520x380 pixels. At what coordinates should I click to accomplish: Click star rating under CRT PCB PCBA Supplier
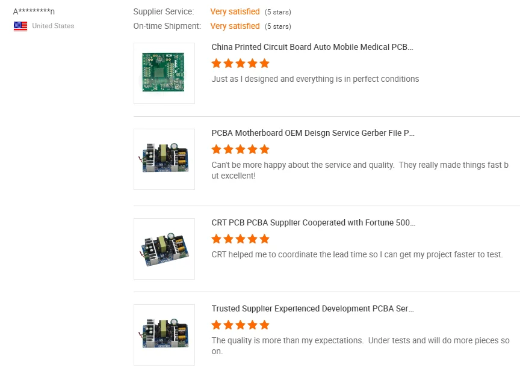coord(240,239)
